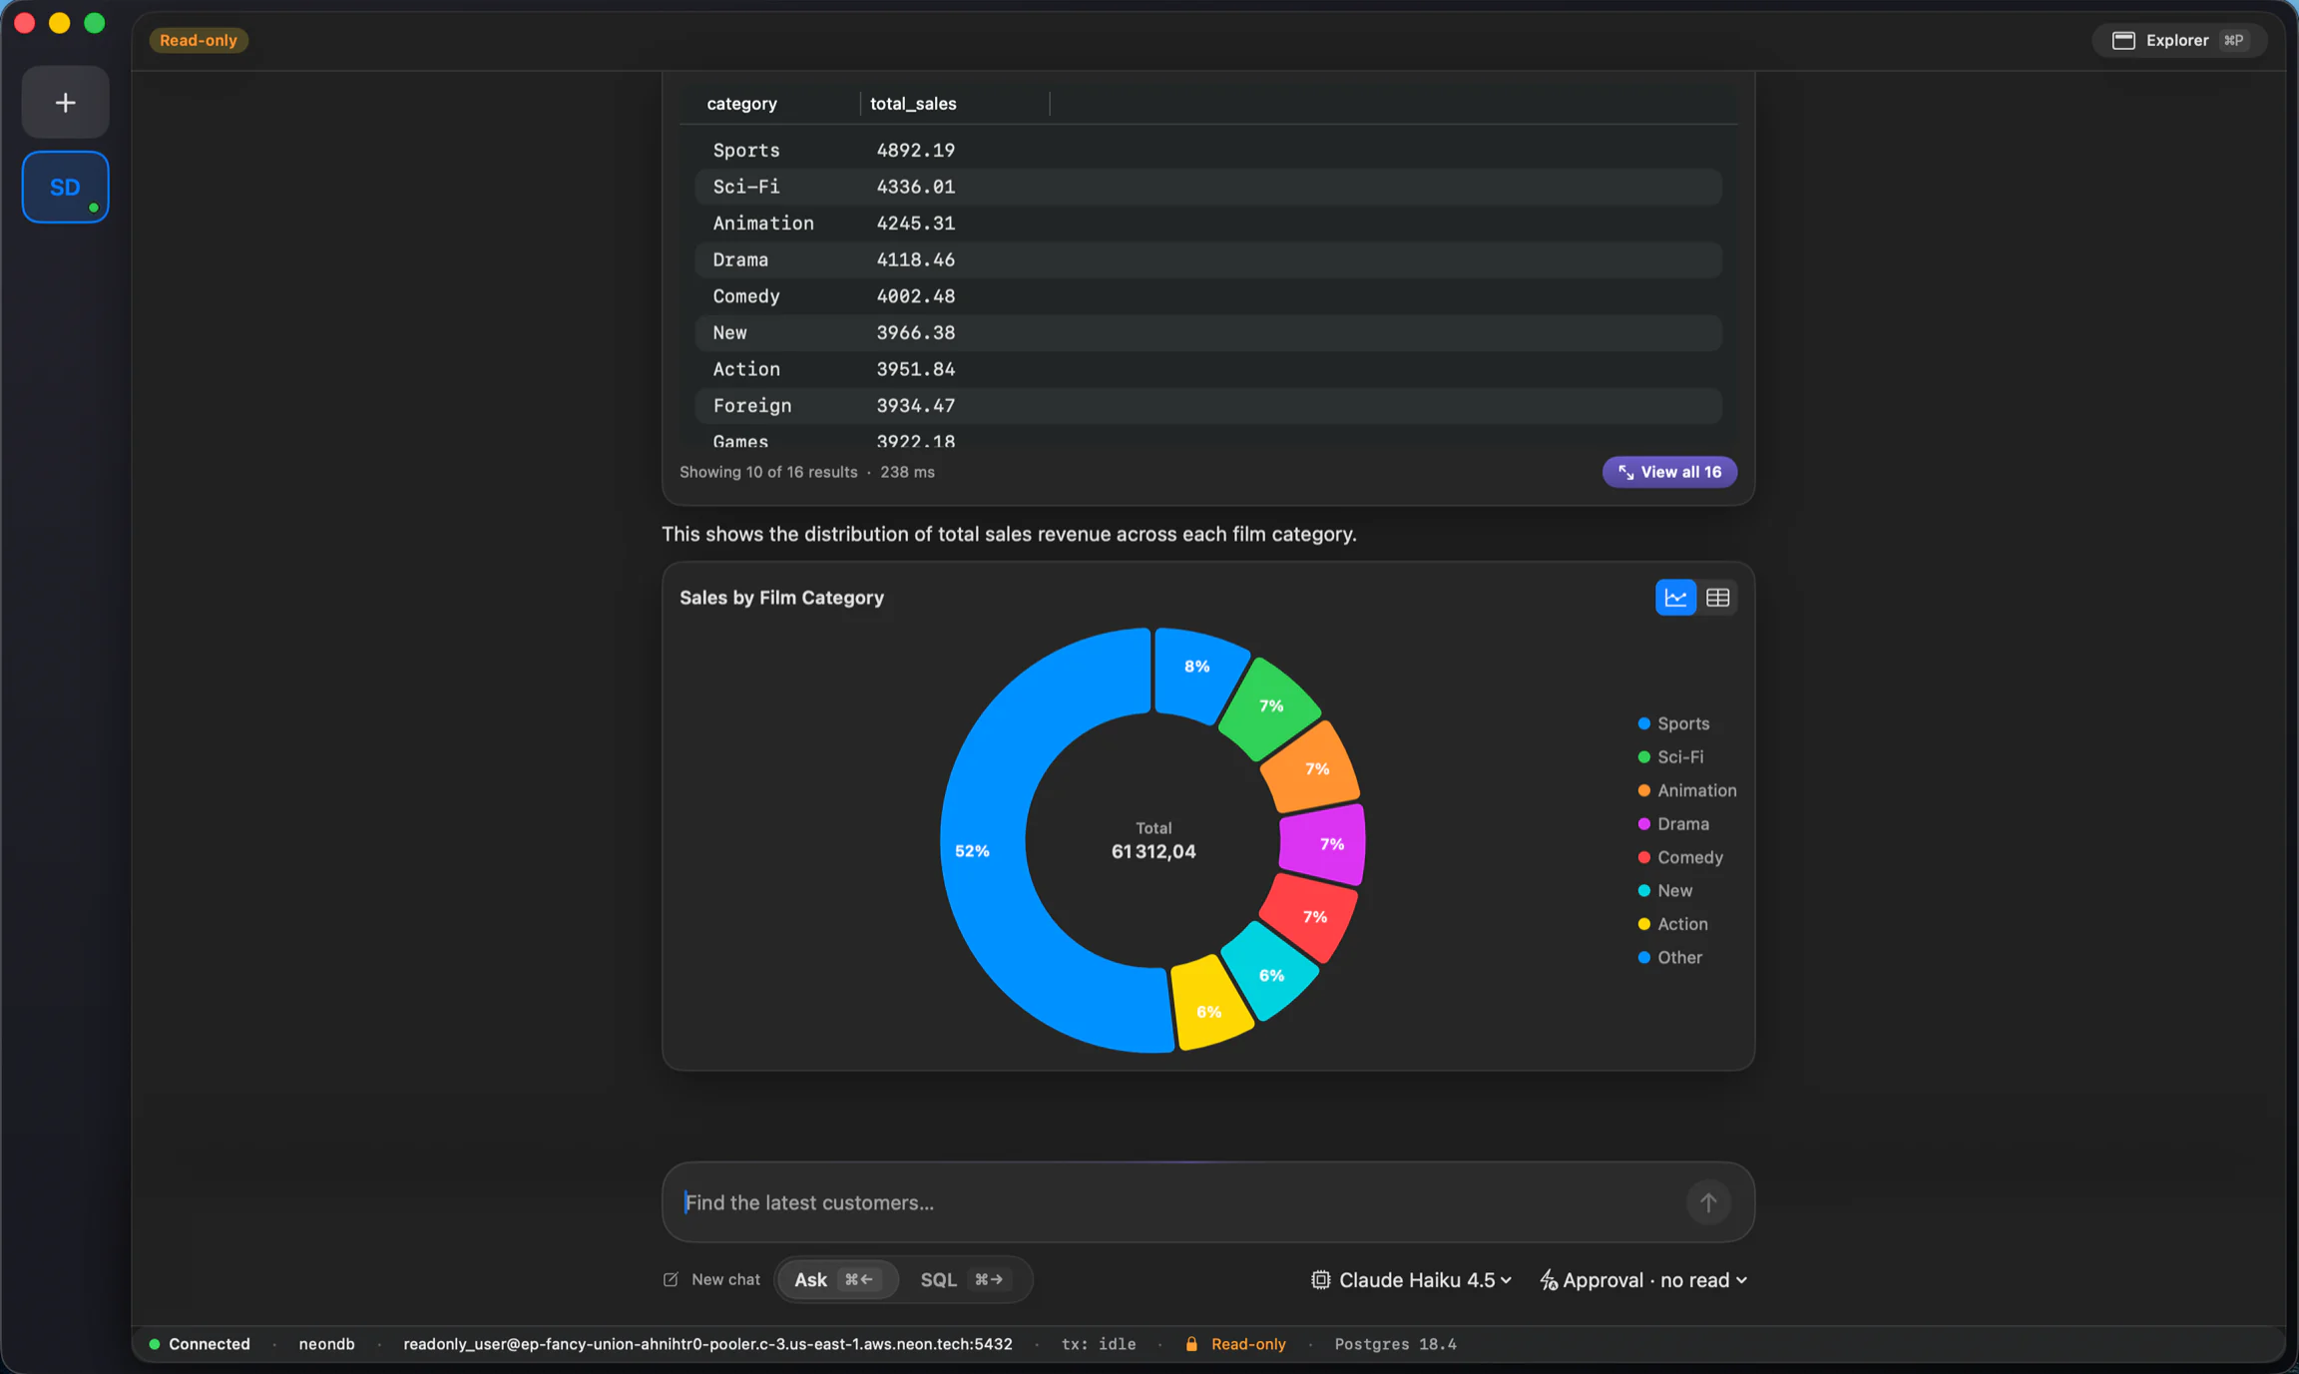Click the magenta 7% Drama segment
Viewport: 2299px width, 1374px height.
(x=1325, y=844)
